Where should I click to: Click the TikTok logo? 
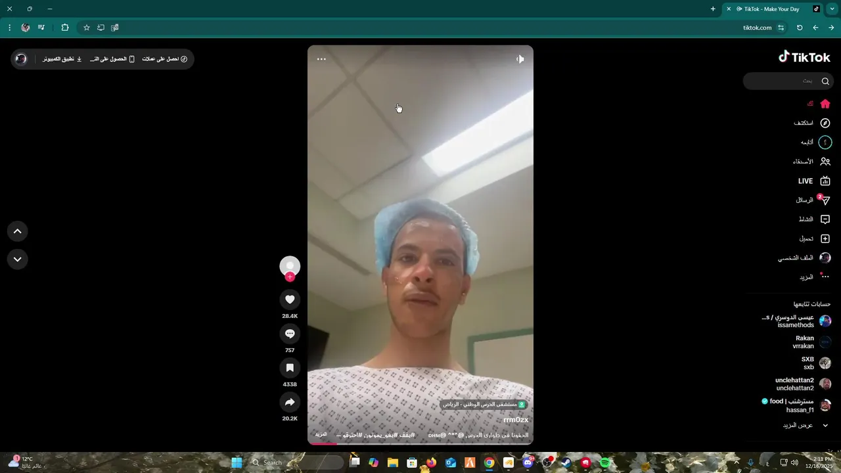[x=804, y=57]
